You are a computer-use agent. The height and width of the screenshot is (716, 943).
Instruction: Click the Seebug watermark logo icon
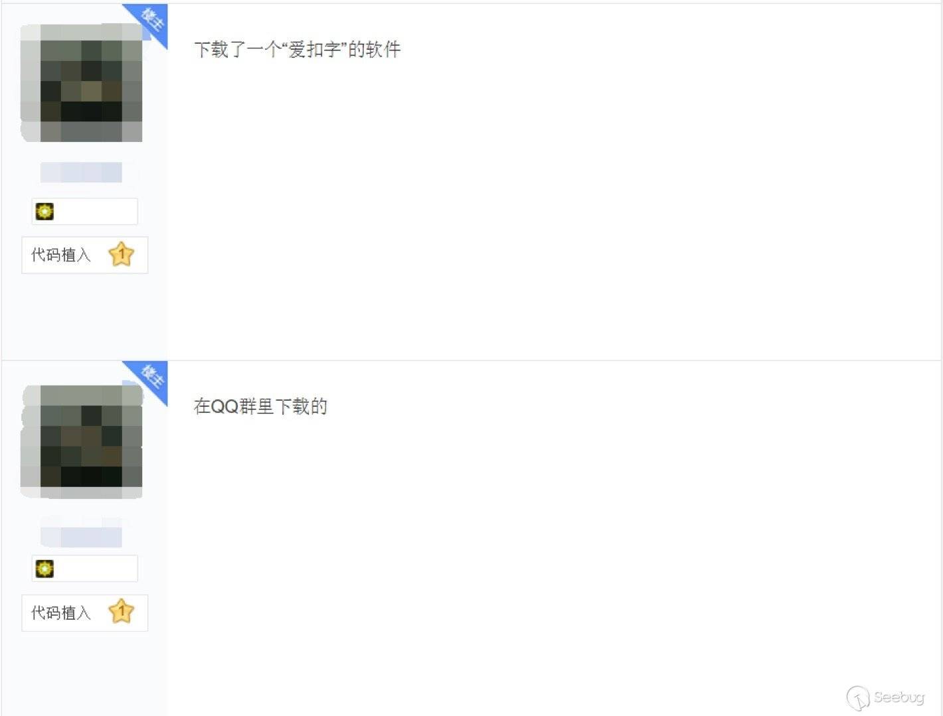coord(858,697)
